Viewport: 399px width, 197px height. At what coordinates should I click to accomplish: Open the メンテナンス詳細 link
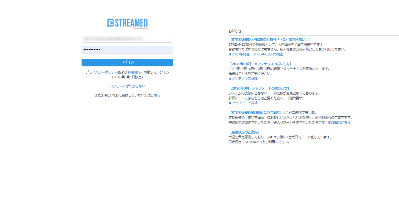pos(244,79)
